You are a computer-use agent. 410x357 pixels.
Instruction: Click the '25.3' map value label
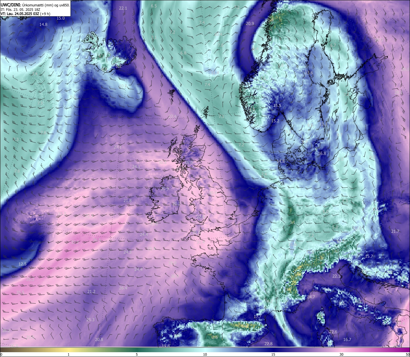pyautogui.click(x=91, y=320)
